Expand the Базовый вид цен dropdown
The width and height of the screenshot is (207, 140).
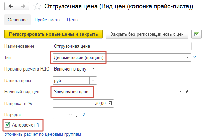(x=181, y=92)
